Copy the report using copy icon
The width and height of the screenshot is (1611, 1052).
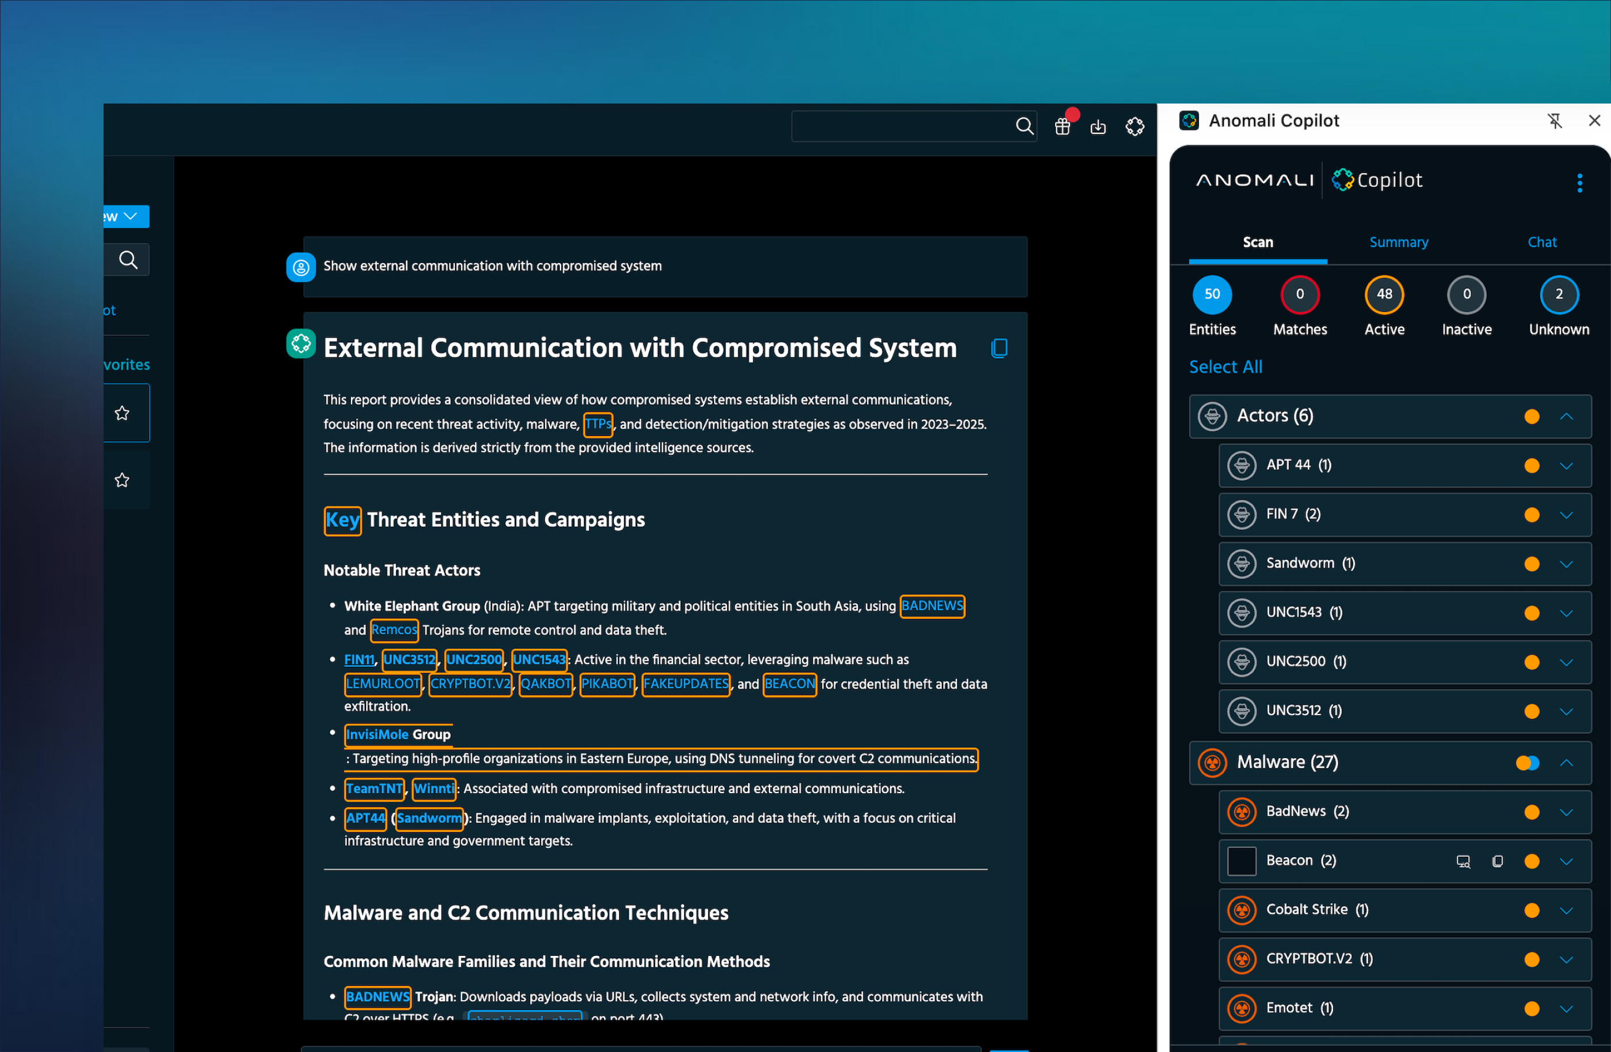[998, 348]
